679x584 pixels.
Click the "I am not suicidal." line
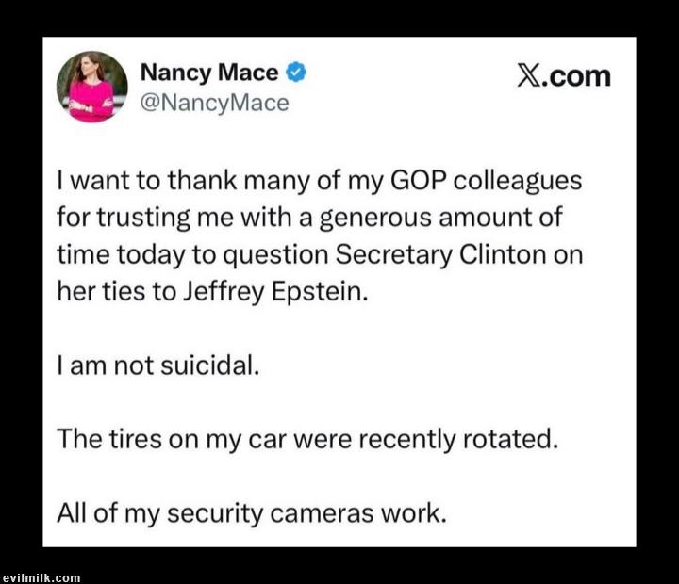pyautogui.click(x=157, y=366)
